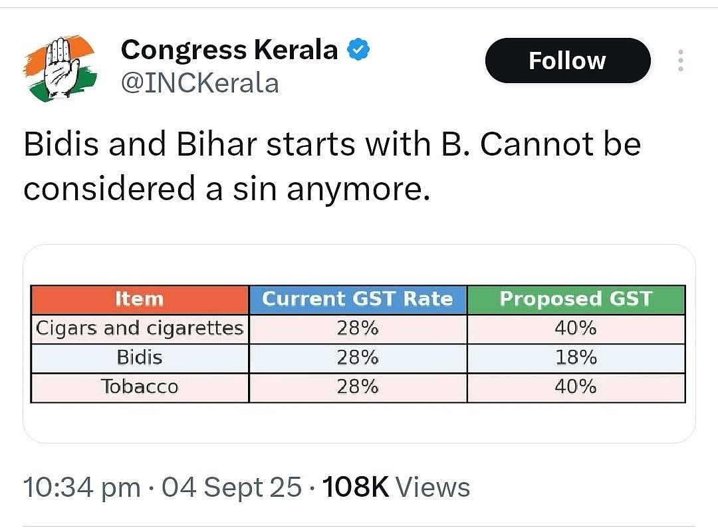
Task: Click the orange Item header cell
Action: point(140,299)
